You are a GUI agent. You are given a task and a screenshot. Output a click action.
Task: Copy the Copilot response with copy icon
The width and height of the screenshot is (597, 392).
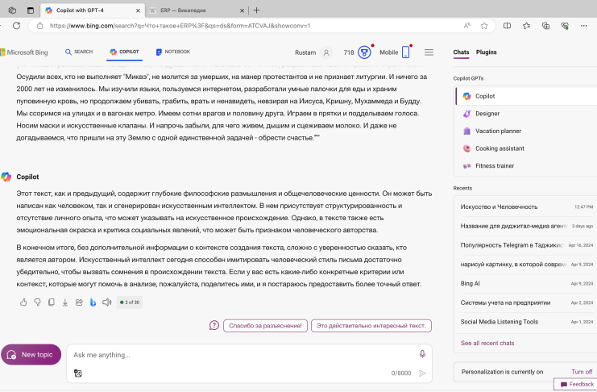pyautogui.click(x=52, y=302)
